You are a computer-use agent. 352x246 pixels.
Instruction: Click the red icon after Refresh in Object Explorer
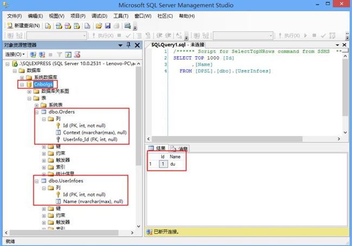pos(77,54)
